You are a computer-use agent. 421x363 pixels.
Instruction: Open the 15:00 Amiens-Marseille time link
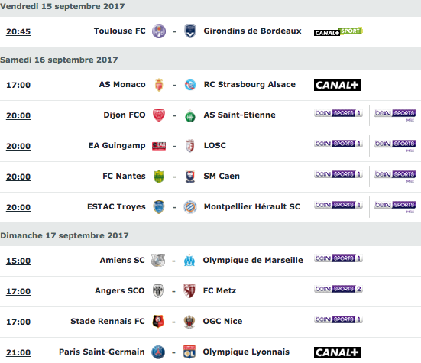pyautogui.click(x=18, y=261)
